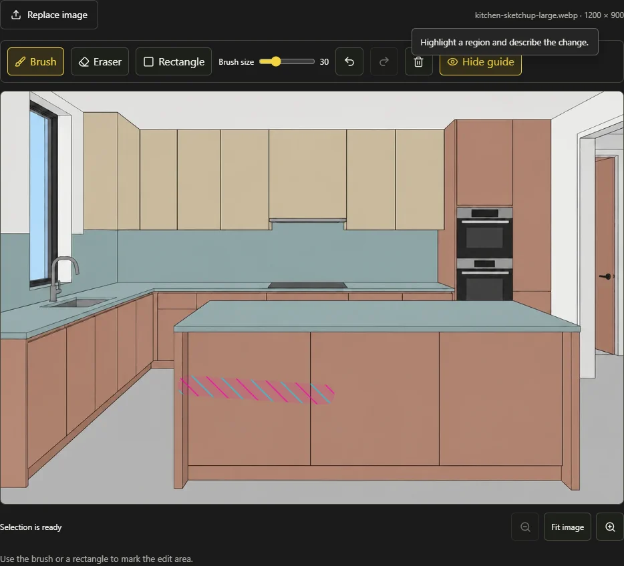Click the zoom out magnifier icon
Viewport: 624px width, 566px height.
(x=525, y=527)
